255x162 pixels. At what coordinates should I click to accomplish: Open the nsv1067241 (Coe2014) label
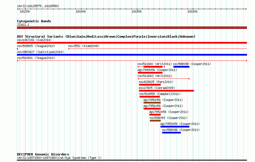click(x=34, y=40)
